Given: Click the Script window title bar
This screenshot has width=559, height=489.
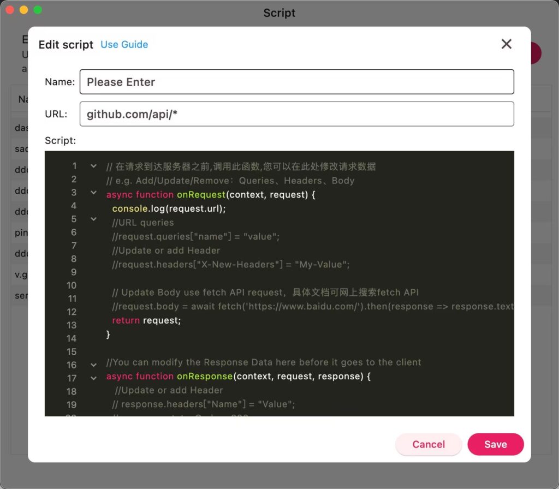Looking at the screenshot, I should point(279,13).
